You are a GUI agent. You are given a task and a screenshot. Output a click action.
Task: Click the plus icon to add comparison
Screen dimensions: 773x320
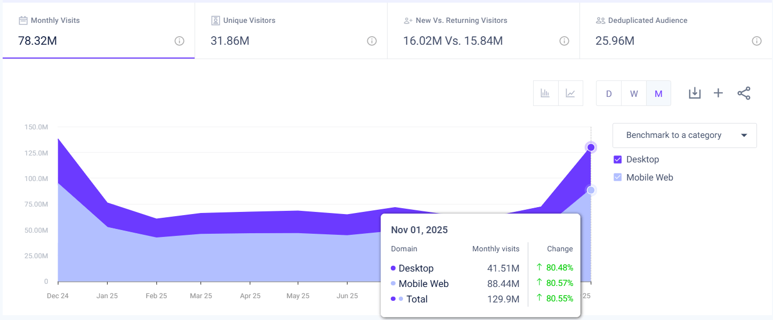pyautogui.click(x=718, y=93)
